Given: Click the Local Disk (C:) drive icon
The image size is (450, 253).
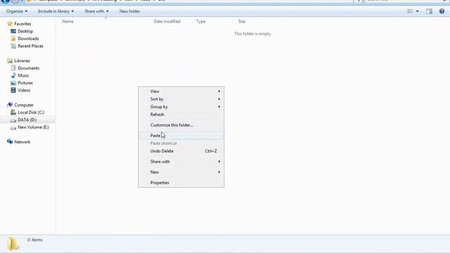Looking at the screenshot, I should pyautogui.click(x=13, y=112).
